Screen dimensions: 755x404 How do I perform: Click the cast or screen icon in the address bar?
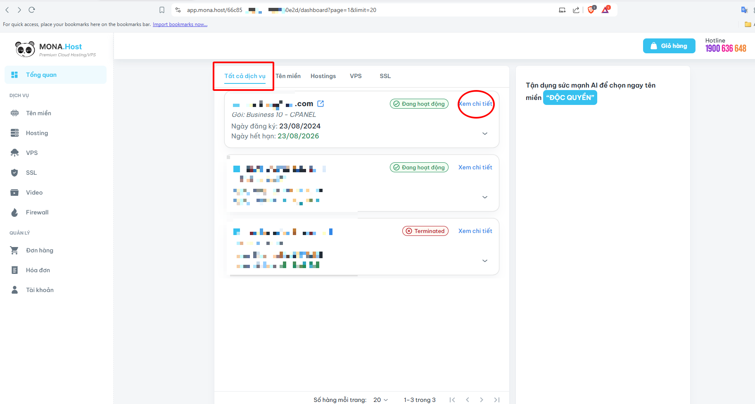click(x=562, y=10)
